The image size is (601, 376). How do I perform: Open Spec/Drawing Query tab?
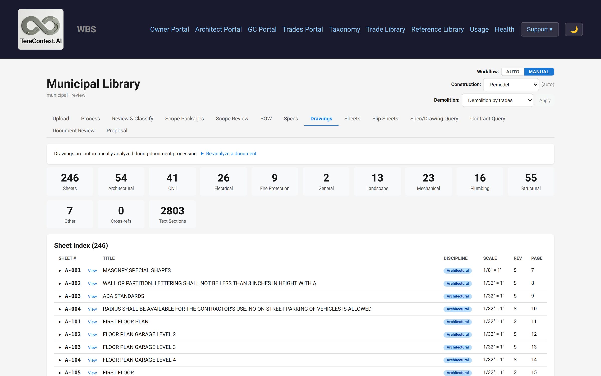pos(434,119)
